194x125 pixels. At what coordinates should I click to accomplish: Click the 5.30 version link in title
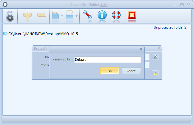click(113, 5)
